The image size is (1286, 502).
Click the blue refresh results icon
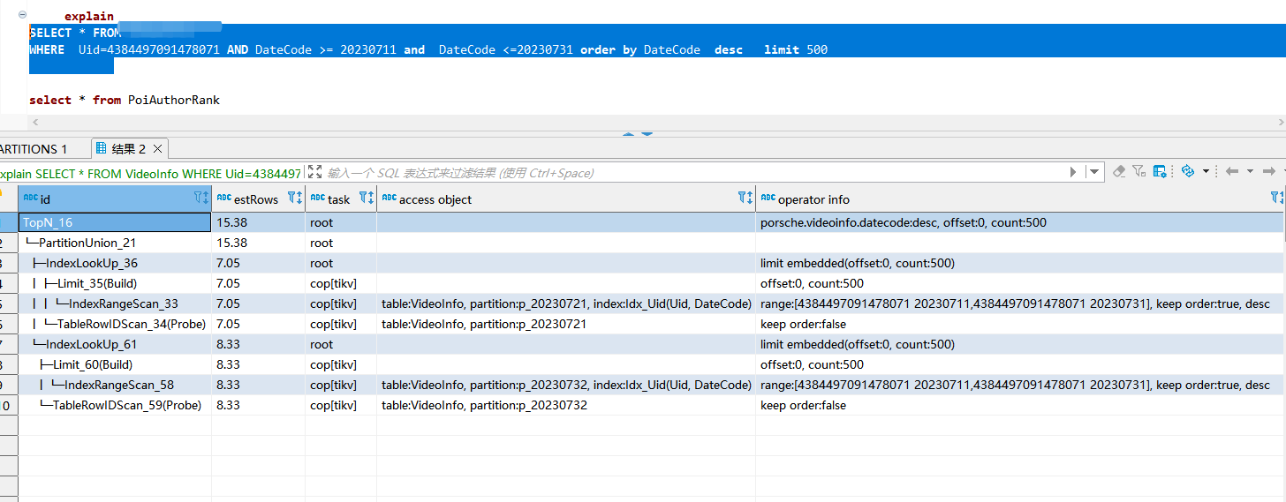[x=1187, y=171]
